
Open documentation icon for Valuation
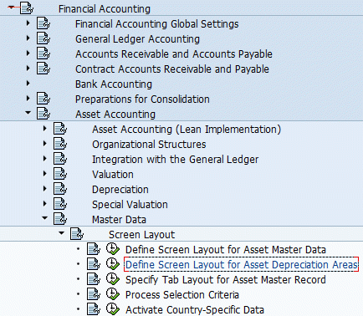60,174
